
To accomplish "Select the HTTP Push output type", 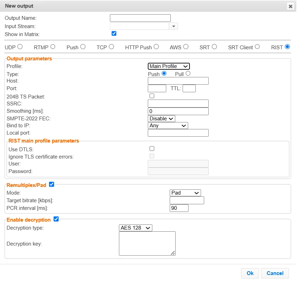I will [x=156, y=47].
